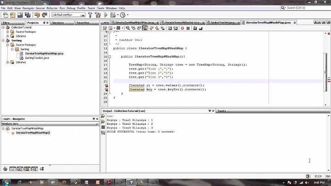Toggle Show Static Members filter in Navigator
This screenshot has width=331, height=186.
[20, 169]
